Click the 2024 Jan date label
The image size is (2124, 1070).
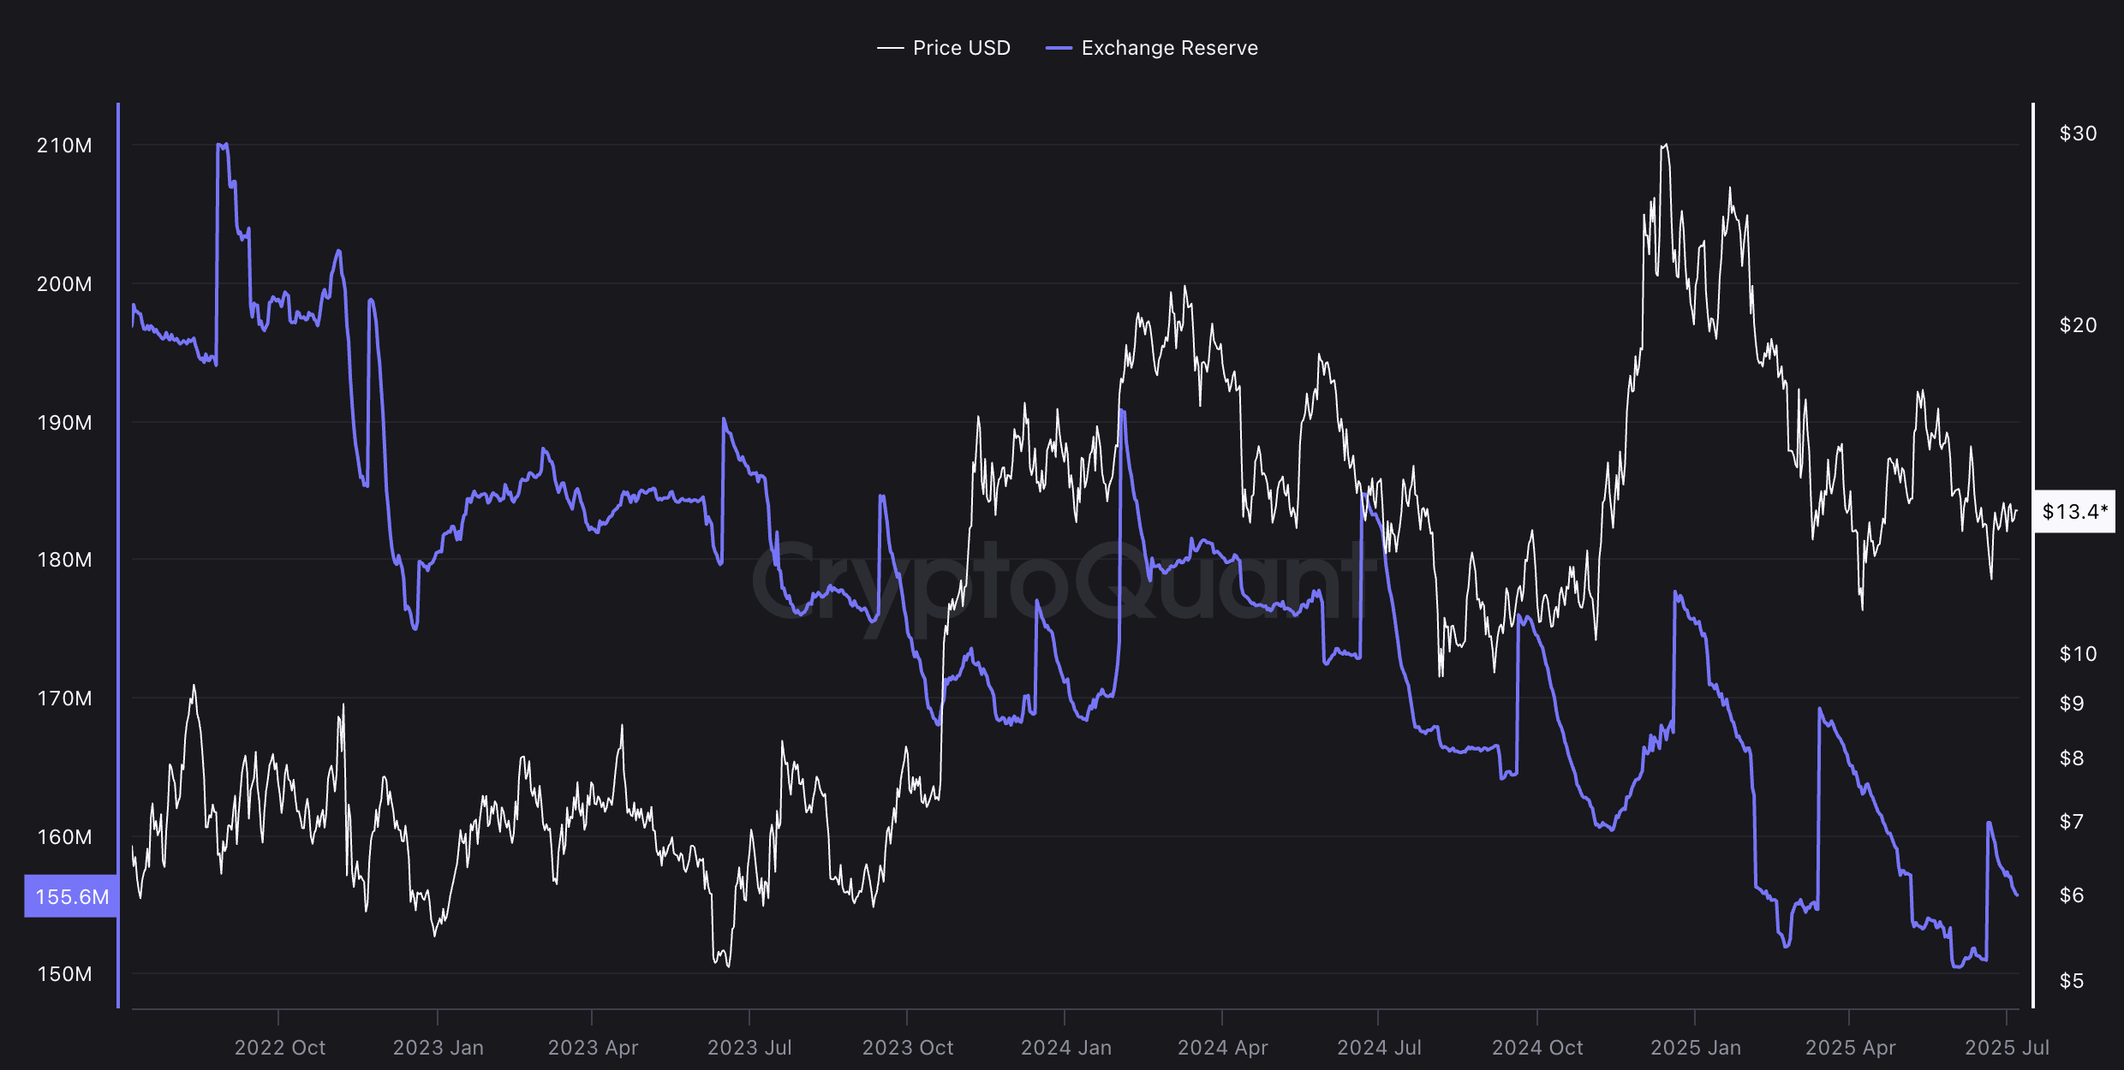point(1066,1048)
